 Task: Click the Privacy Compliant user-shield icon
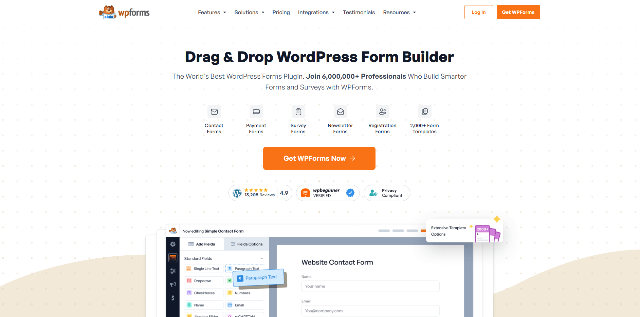373,193
